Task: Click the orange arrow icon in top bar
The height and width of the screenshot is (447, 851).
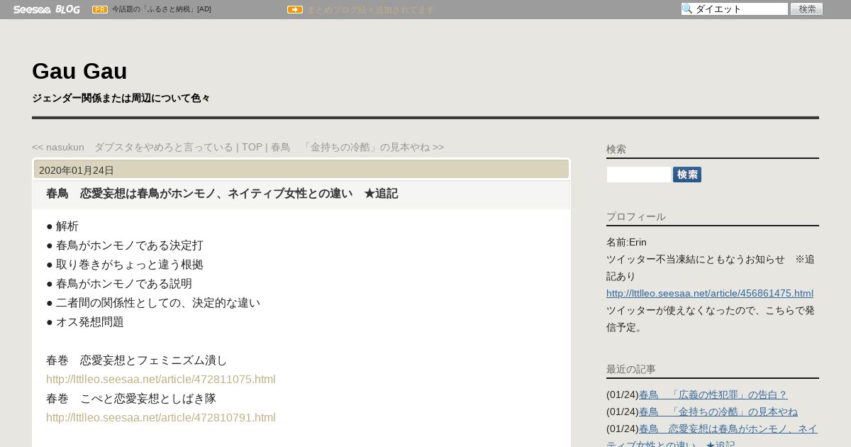Action: [x=295, y=9]
